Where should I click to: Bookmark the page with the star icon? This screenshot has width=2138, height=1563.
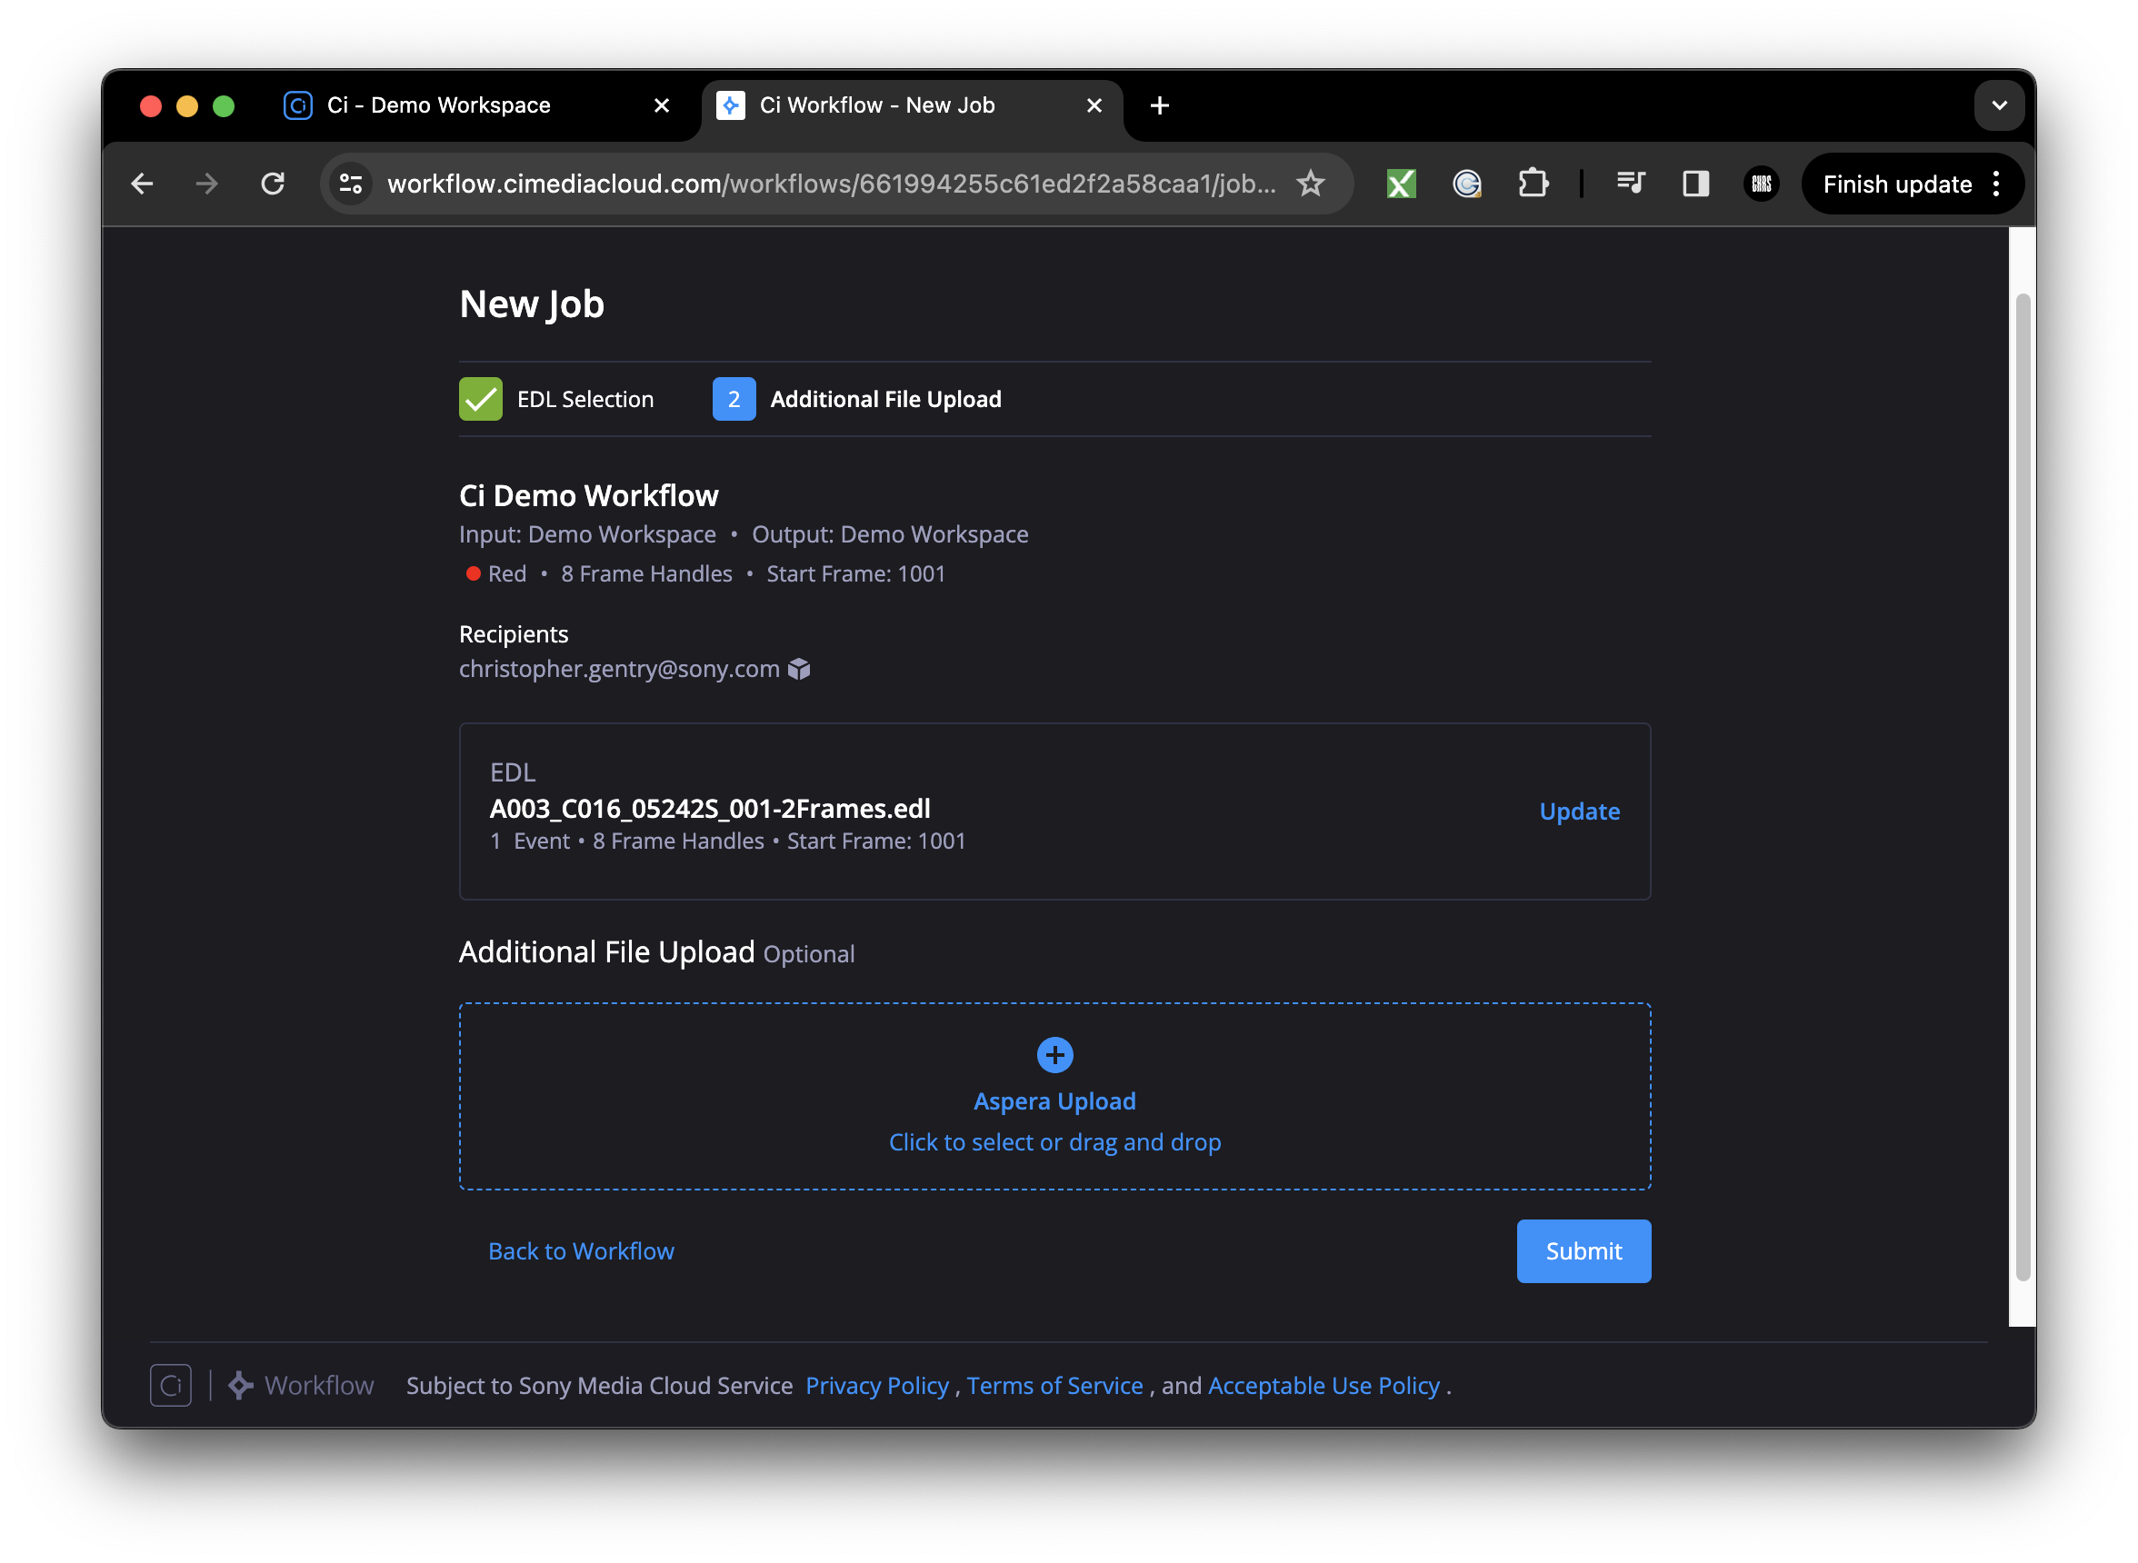1312,184
